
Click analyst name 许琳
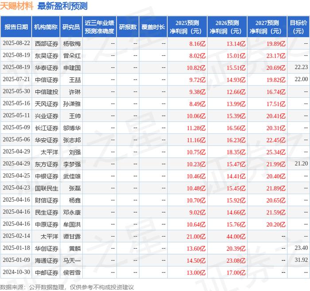point(75,92)
